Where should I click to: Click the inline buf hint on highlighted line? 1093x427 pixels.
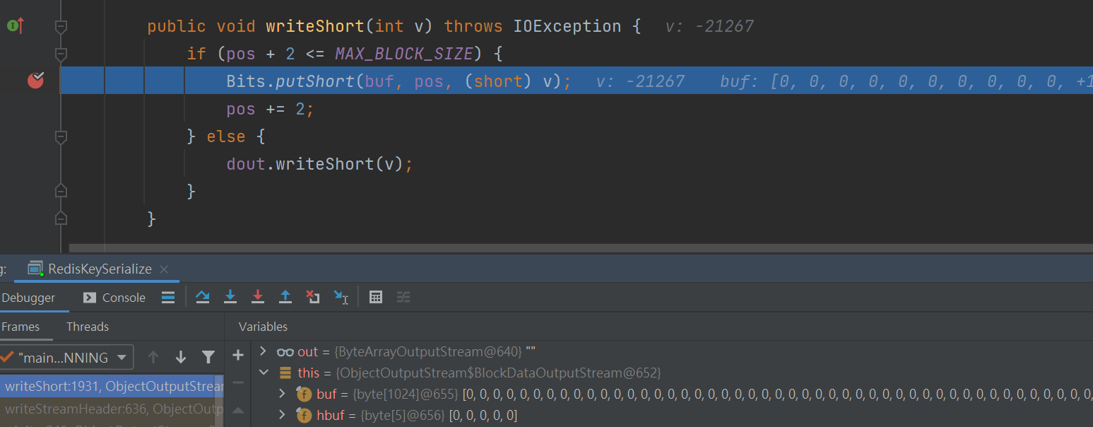(x=906, y=81)
